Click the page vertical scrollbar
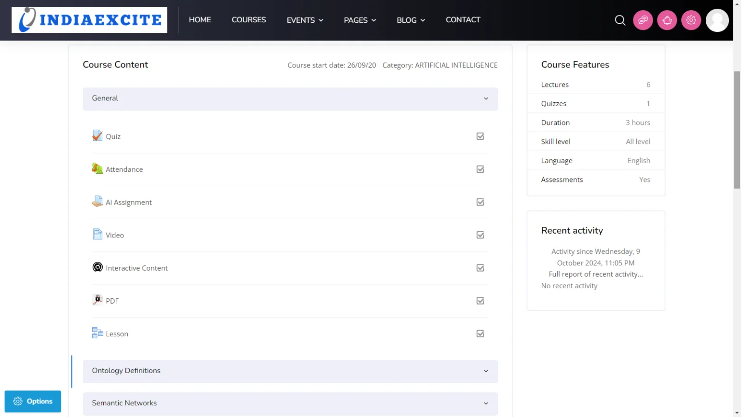Viewport: 741px width, 417px height. 737,130
